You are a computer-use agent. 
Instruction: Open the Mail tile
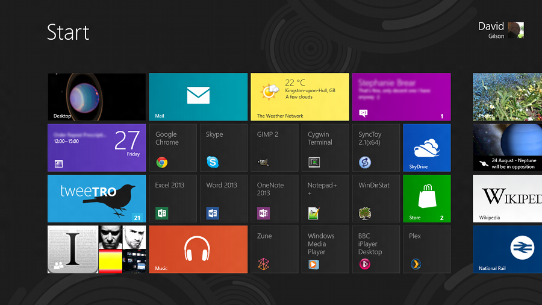pyautogui.click(x=198, y=97)
